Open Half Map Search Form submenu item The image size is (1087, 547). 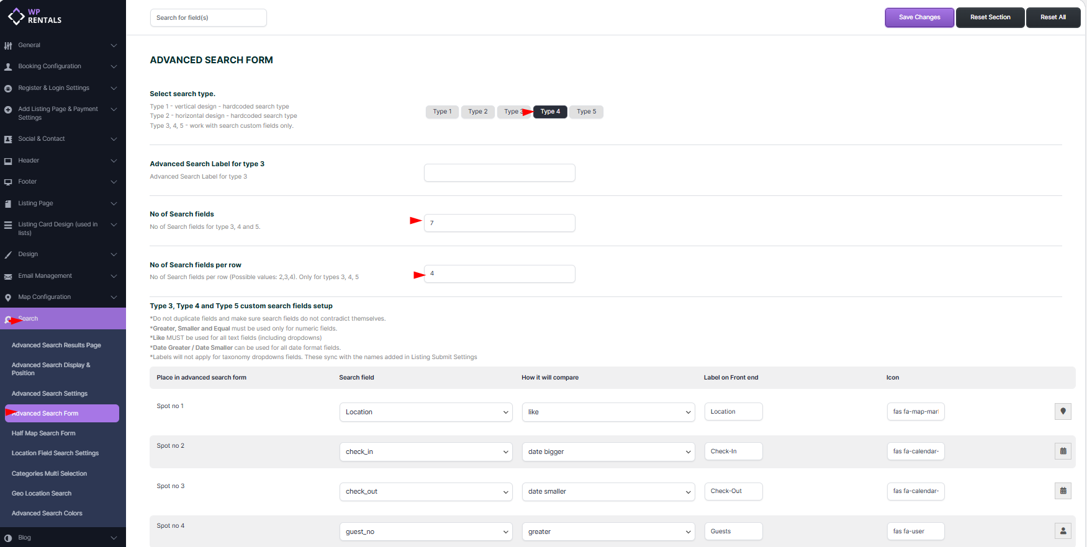coord(43,434)
